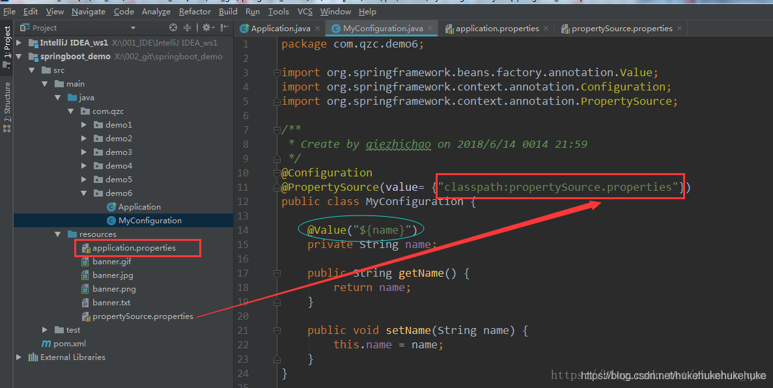Collapse the com.qzc package

tap(71, 111)
